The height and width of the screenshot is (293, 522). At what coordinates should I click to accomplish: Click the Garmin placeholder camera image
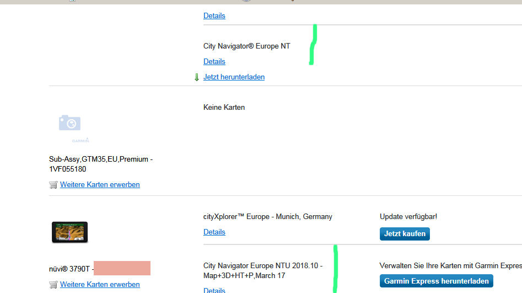click(73, 129)
